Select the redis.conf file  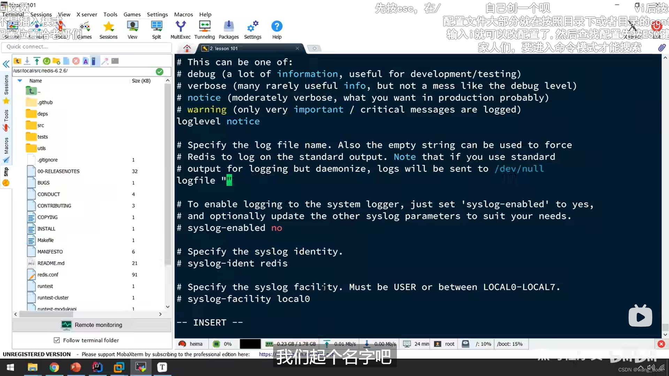click(x=48, y=275)
